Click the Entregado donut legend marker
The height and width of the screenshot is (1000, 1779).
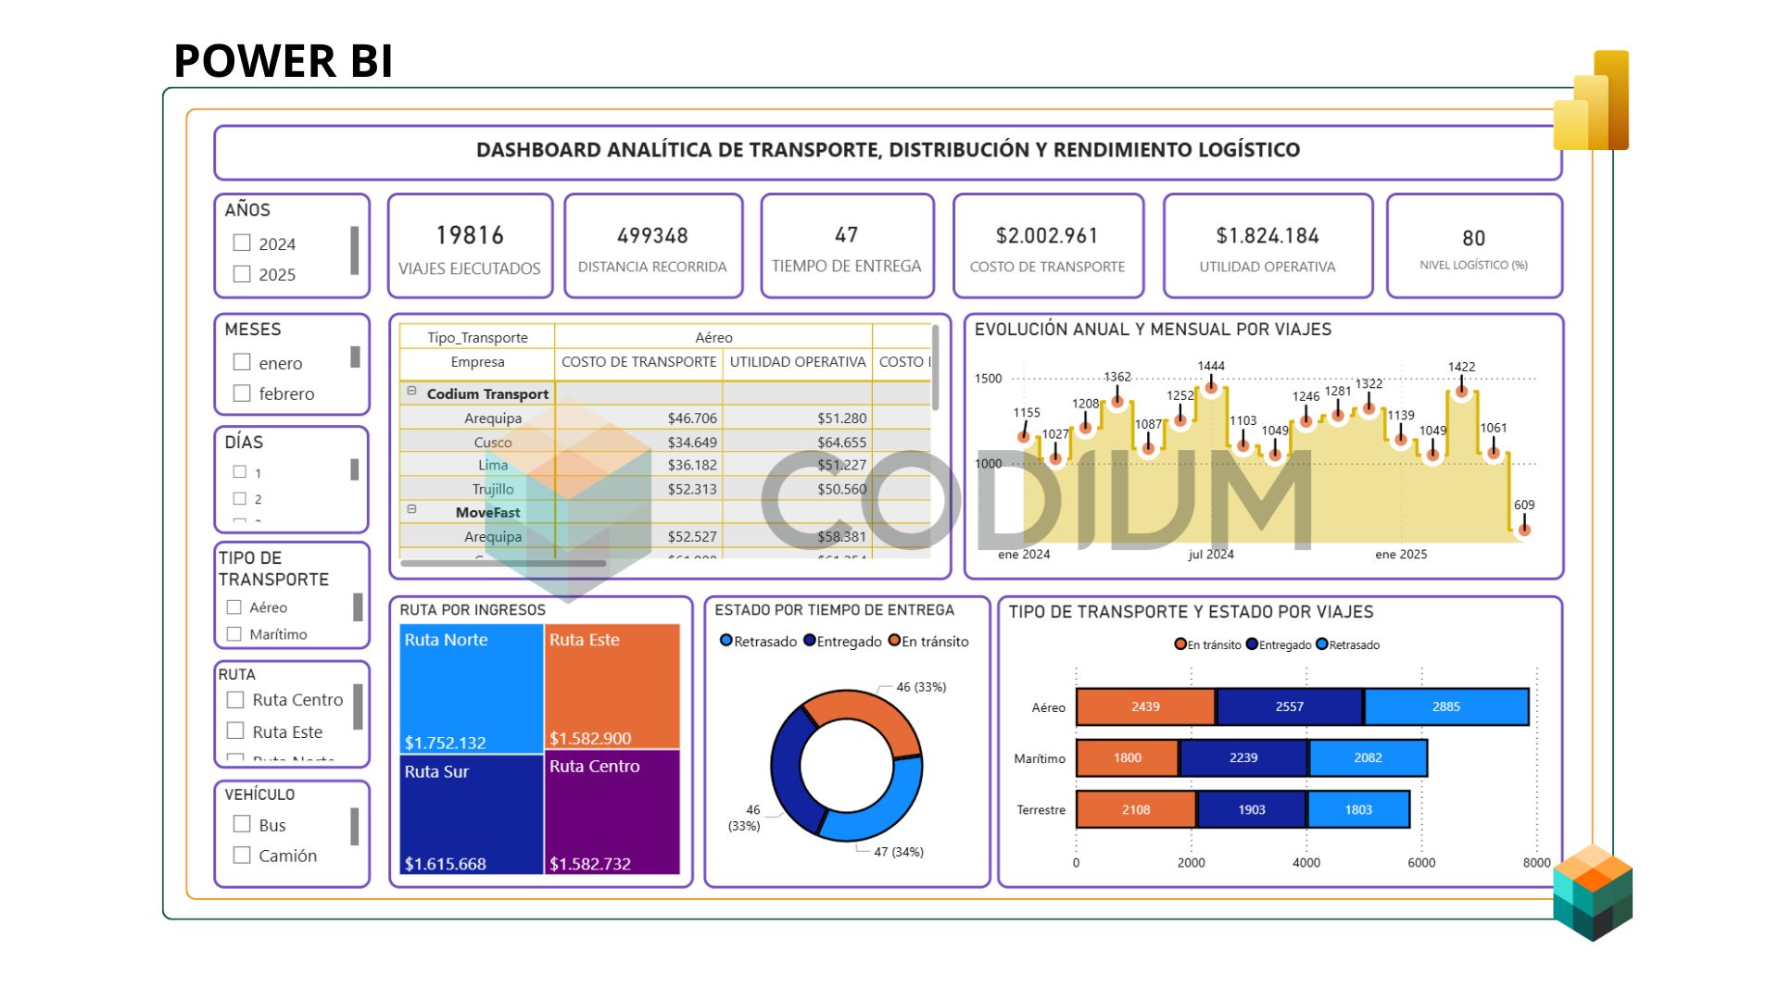tap(809, 641)
